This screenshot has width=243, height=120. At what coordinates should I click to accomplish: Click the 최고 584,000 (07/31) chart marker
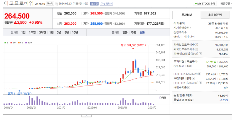[133, 45]
